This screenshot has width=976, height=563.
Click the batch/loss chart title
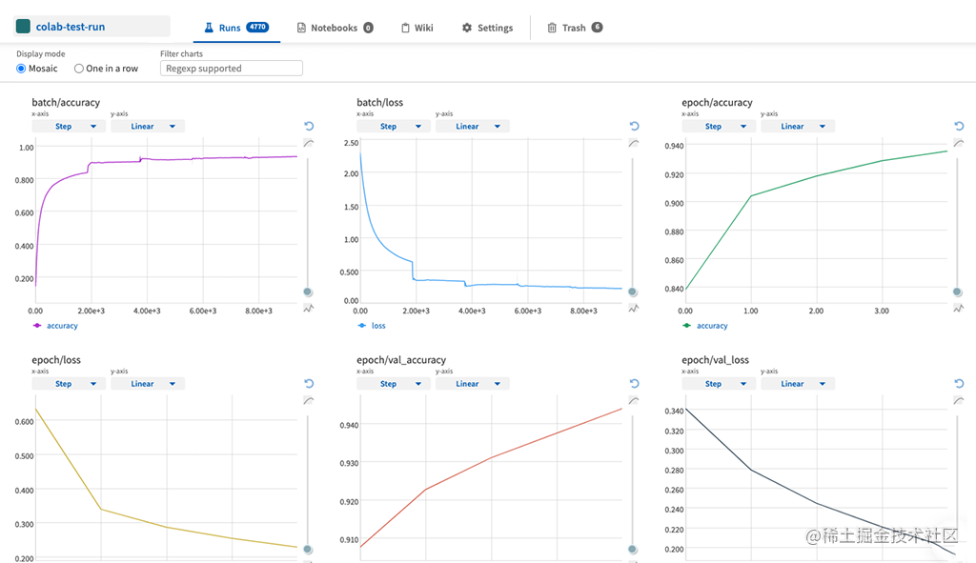click(379, 102)
